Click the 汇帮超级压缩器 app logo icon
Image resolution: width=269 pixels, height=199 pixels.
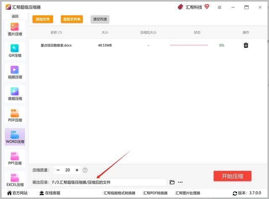8,7
